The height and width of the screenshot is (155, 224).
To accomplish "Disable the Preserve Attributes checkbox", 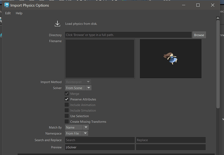I will coord(67,99).
